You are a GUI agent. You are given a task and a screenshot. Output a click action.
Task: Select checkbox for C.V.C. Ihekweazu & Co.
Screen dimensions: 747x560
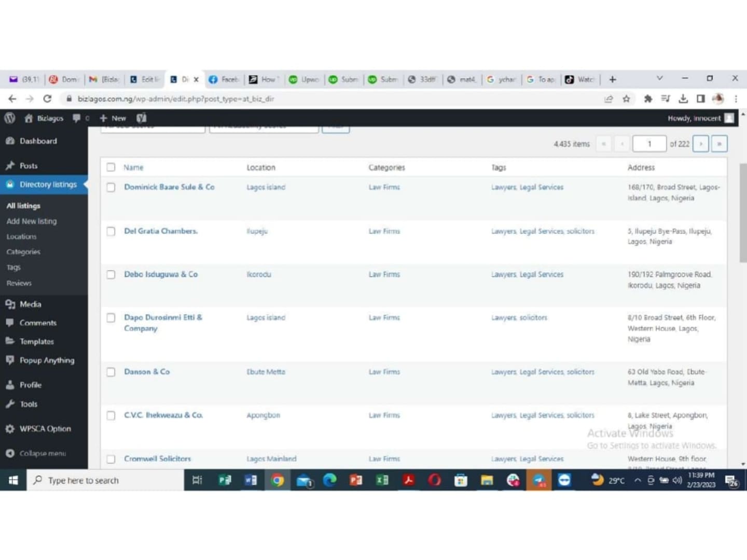110,415
